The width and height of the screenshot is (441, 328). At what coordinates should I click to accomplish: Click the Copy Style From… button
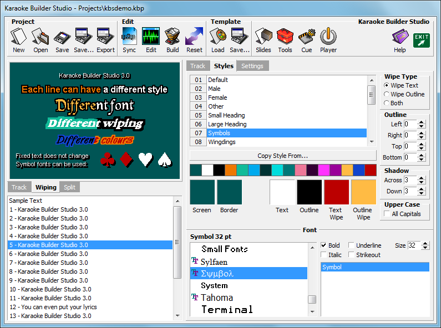pos(283,156)
